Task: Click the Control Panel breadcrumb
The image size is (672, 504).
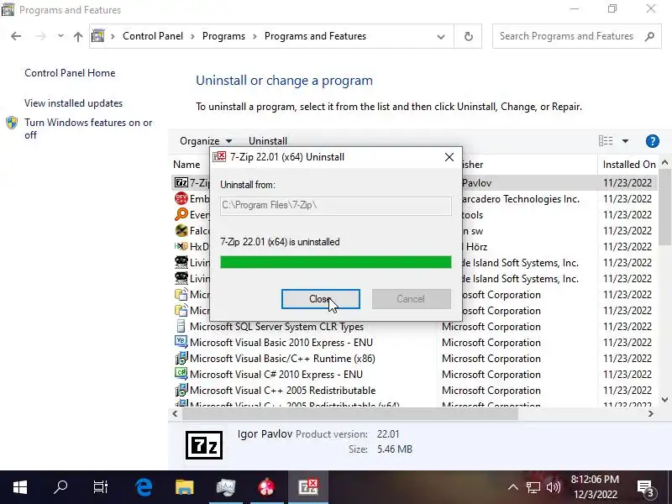Action: (153, 36)
